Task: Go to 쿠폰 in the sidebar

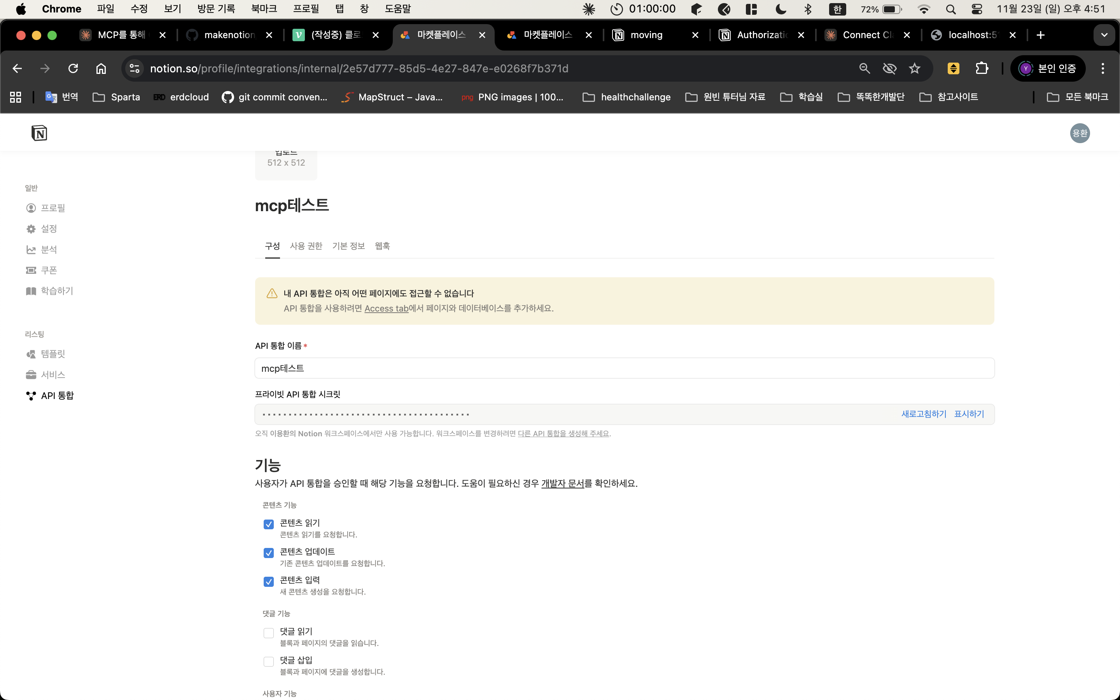Action: pyautogui.click(x=49, y=270)
